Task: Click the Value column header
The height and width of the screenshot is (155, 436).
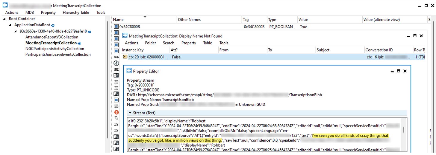Action: coord(330,20)
